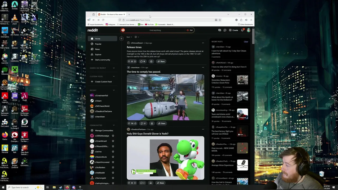This screenshot has width=338, height=190.
Task: Give award on 'Release times' post
Action: 151,61
